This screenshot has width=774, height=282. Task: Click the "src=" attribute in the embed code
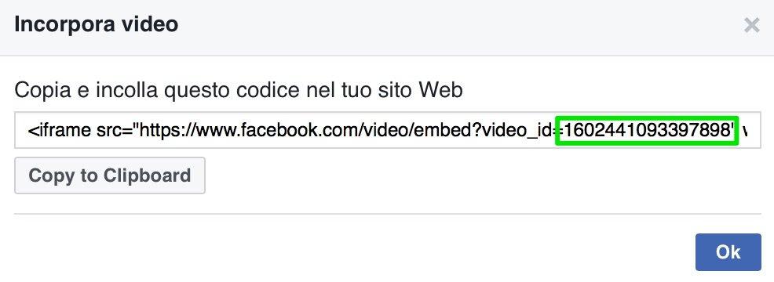[115, 130]
